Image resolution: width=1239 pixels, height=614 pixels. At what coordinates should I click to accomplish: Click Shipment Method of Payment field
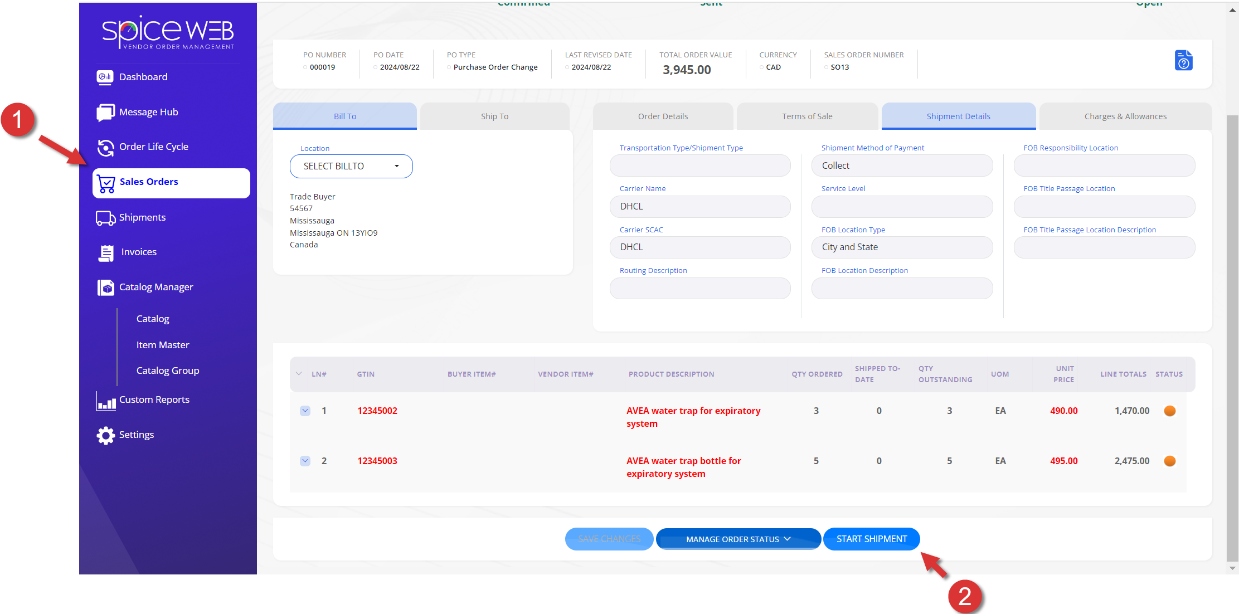pyautogui.click(x=902, y=165)
